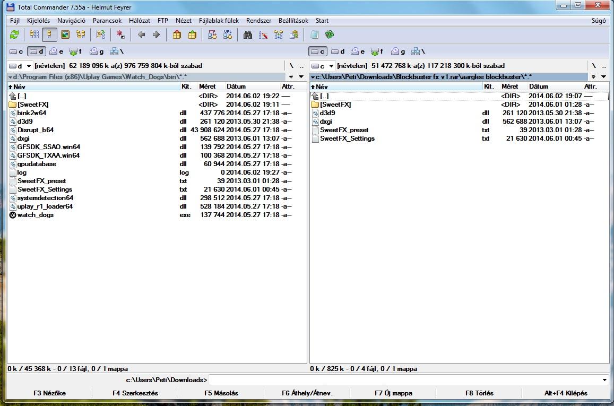Select the watch_dogs exe file icon
The height and width of the screenshot is (406, 614).
click(13, 215)
